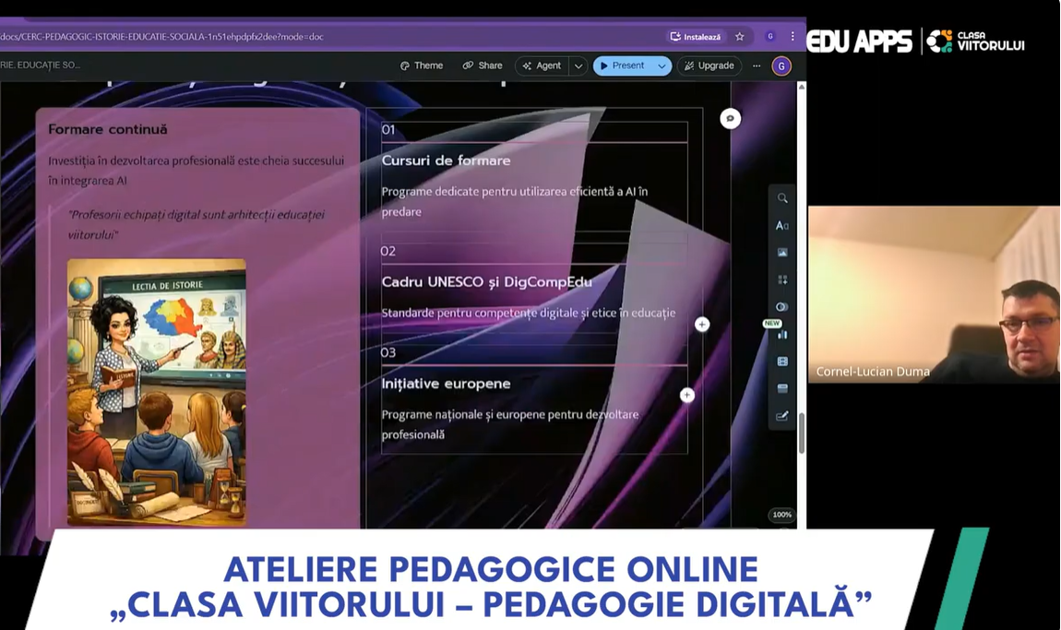1061x630 pixels.
Task: Click the Instalează app button
Action: click(x=696, y=37)
